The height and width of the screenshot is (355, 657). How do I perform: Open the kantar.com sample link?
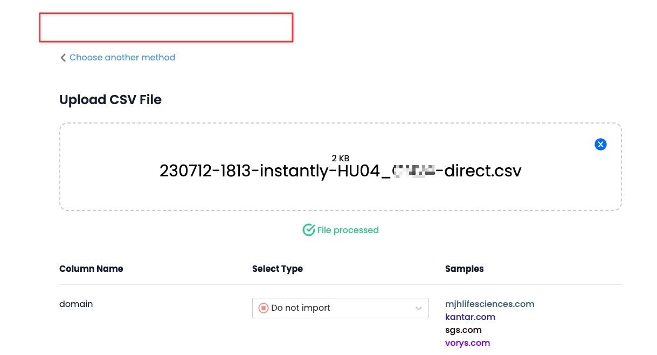pyautogui.click(x=470, y=317)
